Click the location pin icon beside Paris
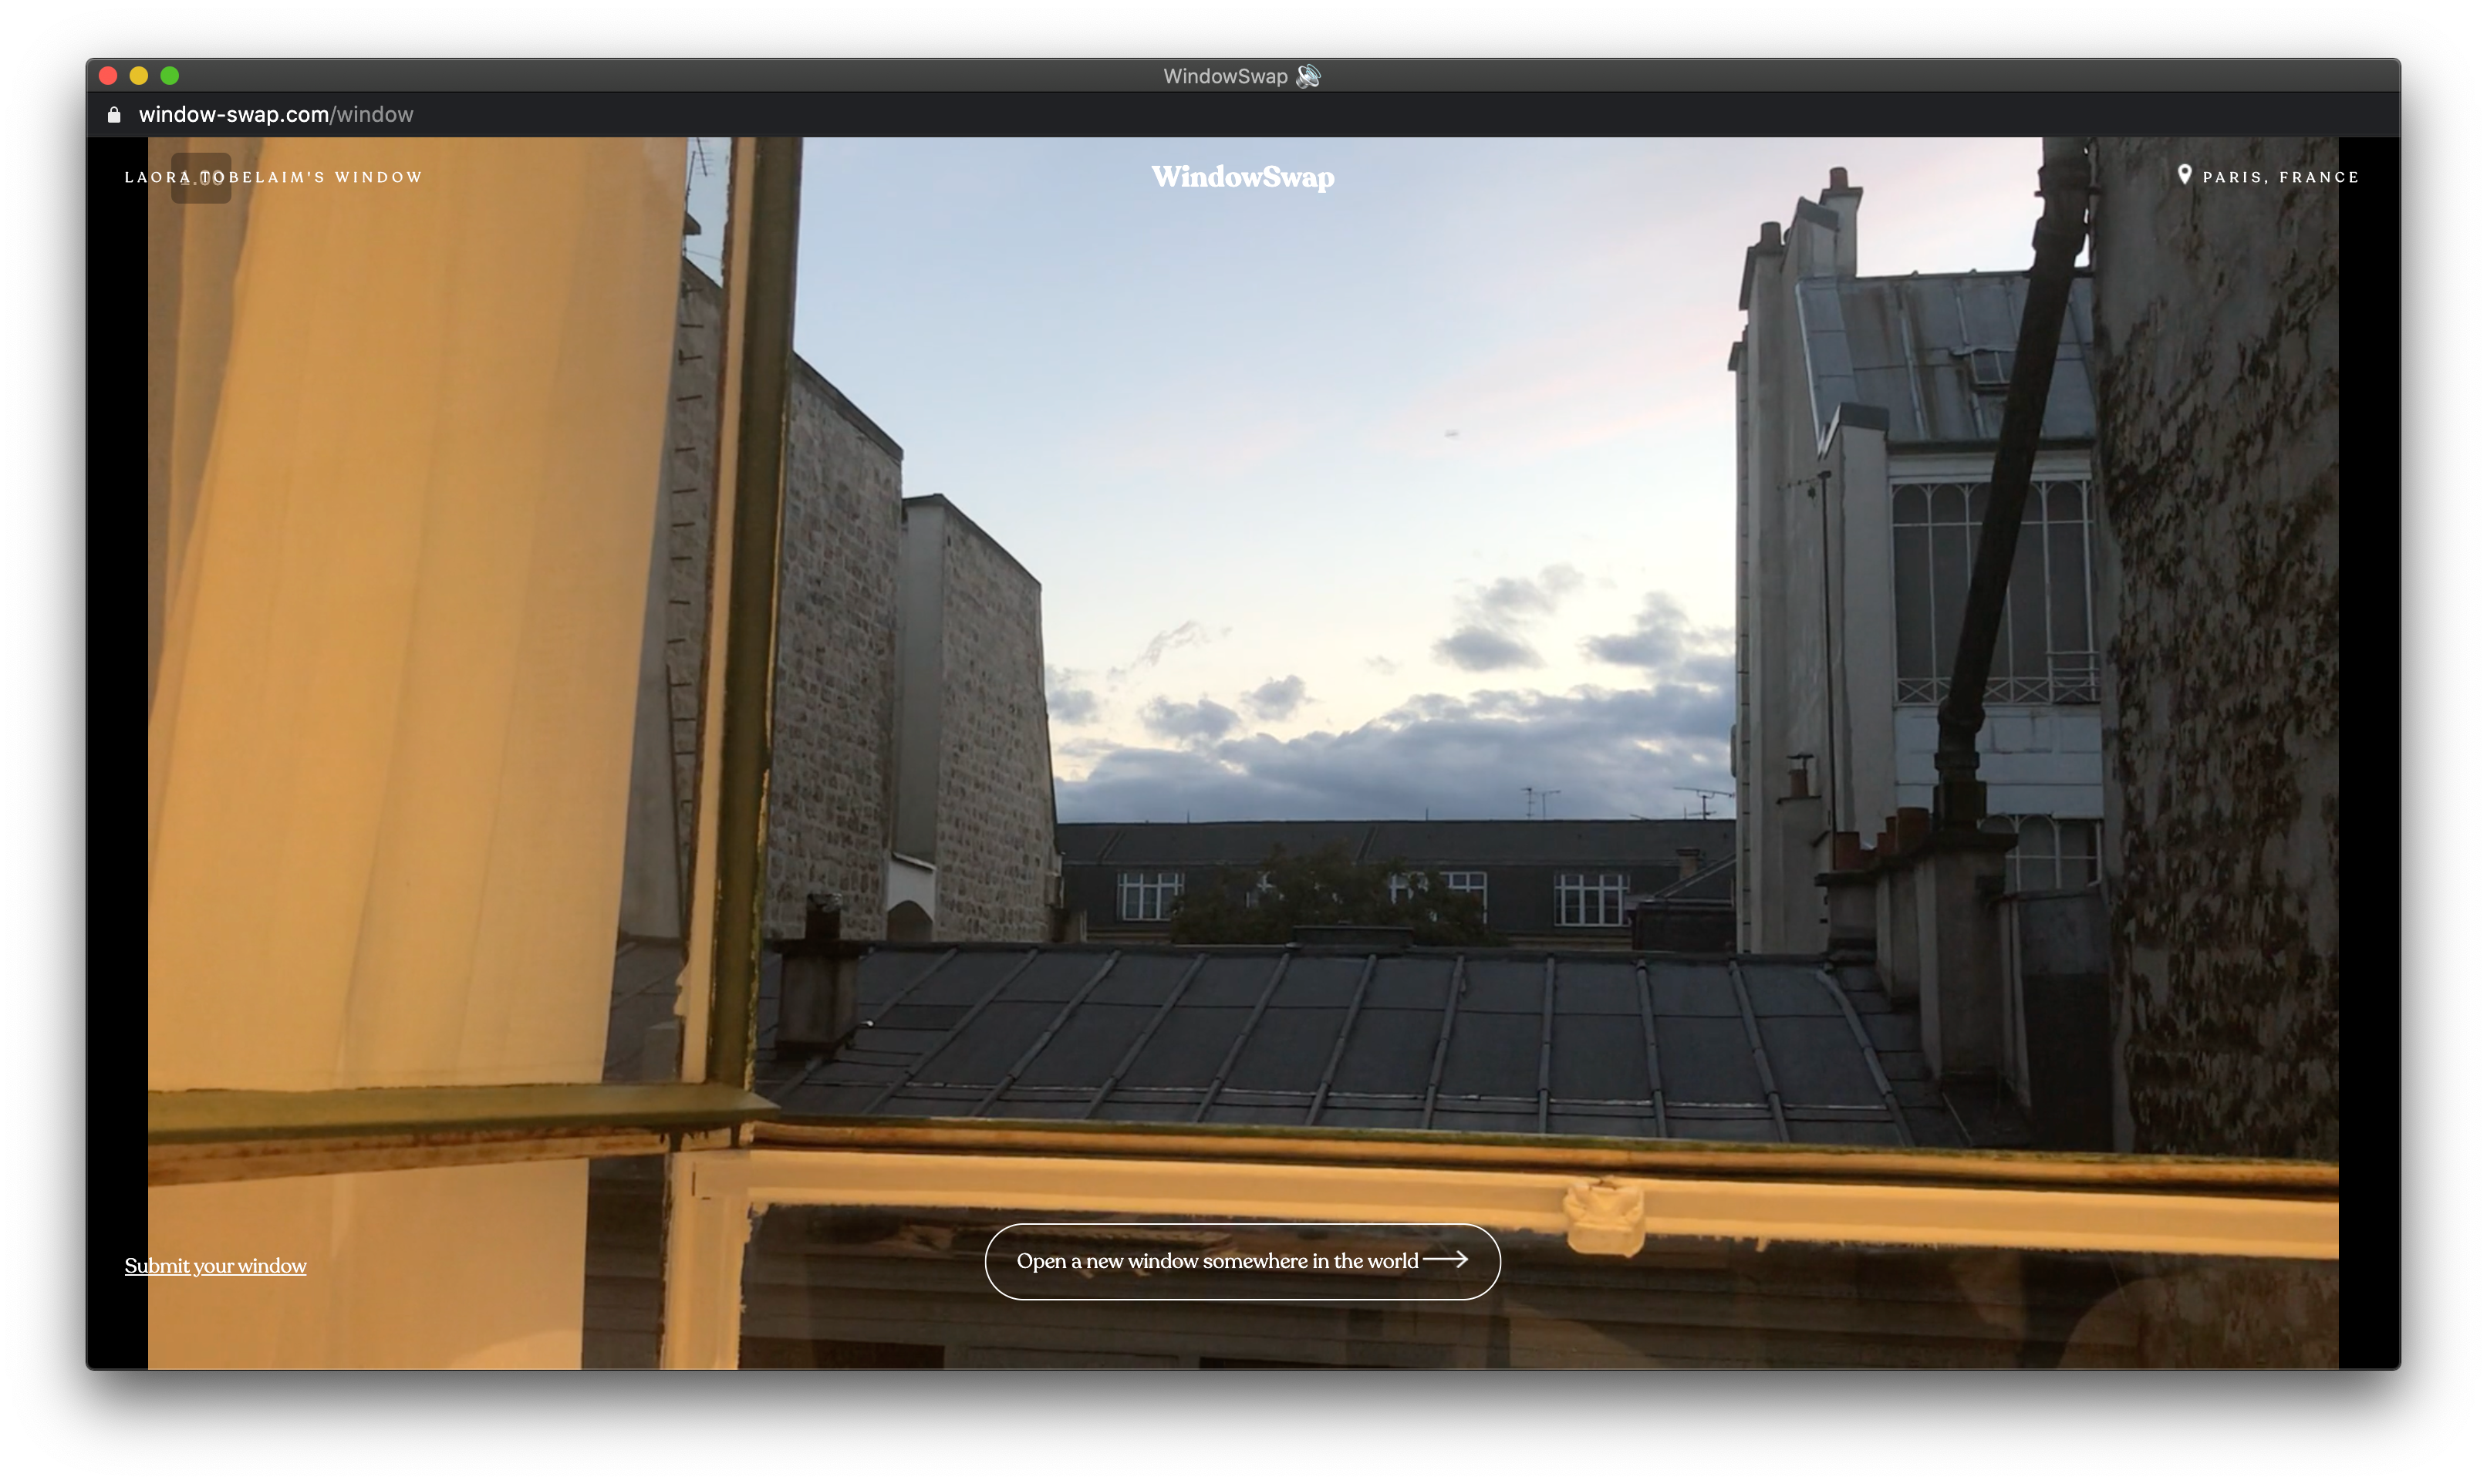The image size is (2487, 1484). (x=2184, y=175)
